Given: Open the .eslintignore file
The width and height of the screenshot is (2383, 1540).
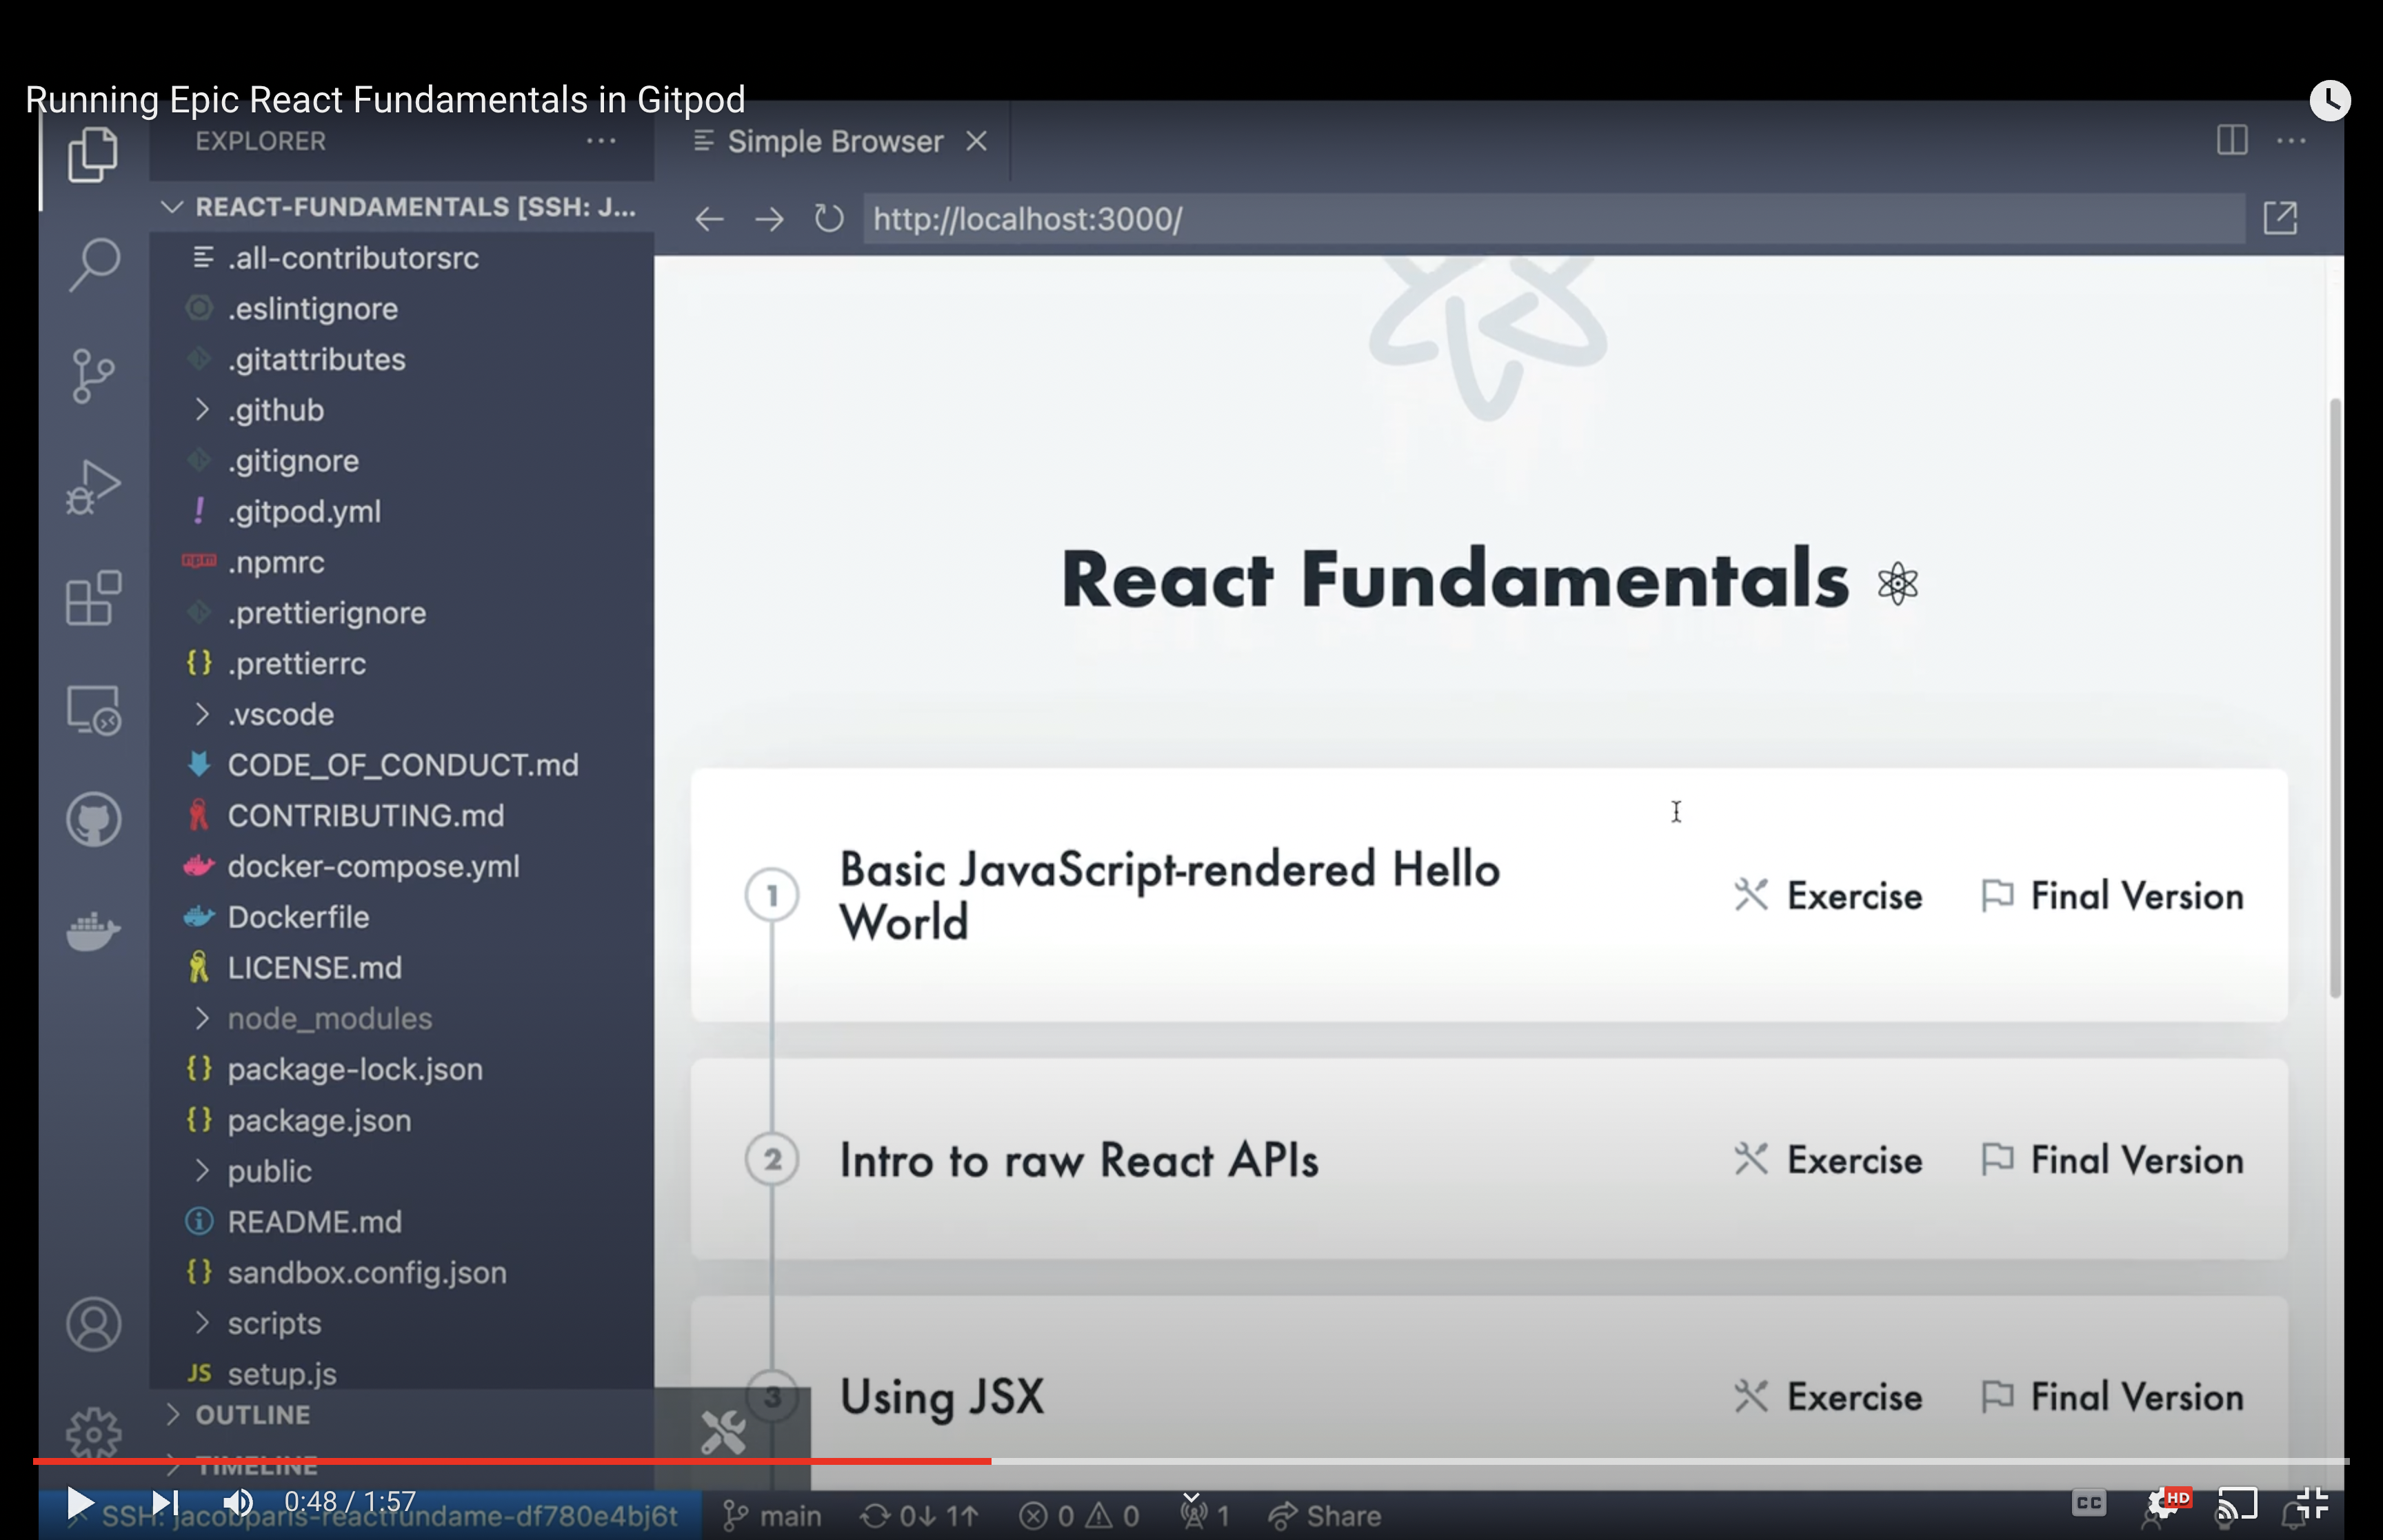Looking at the screenshot, I should pos(401,308).
